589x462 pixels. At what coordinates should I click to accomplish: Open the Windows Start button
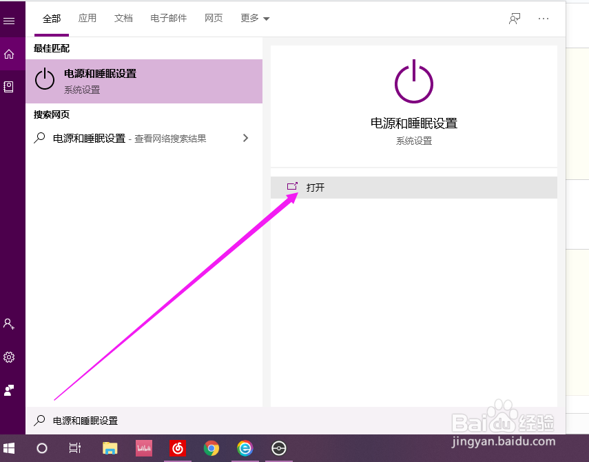(x=9, y=448)
